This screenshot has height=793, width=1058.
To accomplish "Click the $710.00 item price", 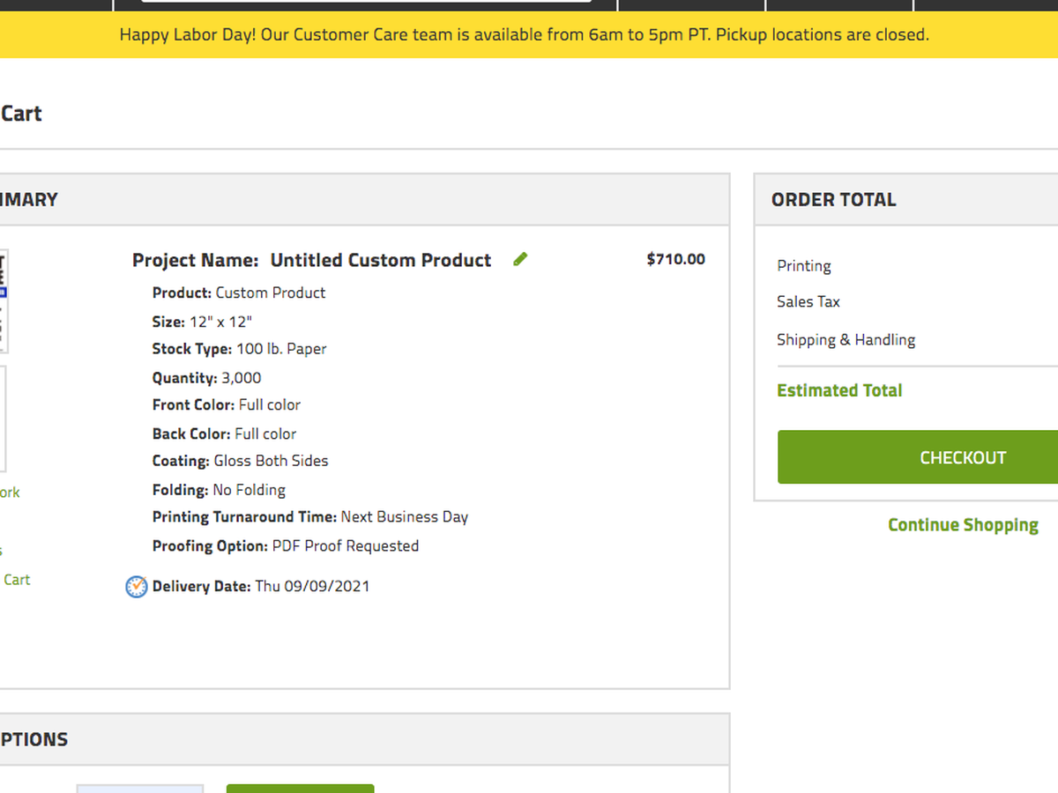I will pos(675,259).
